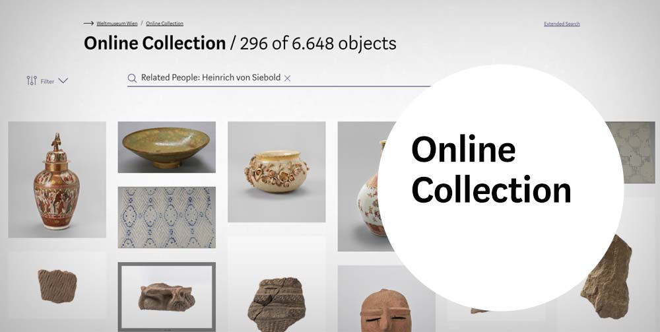Screen dimensions: 660x332
Task: Open the red lidded vase thumbnail
Action: 57,180
